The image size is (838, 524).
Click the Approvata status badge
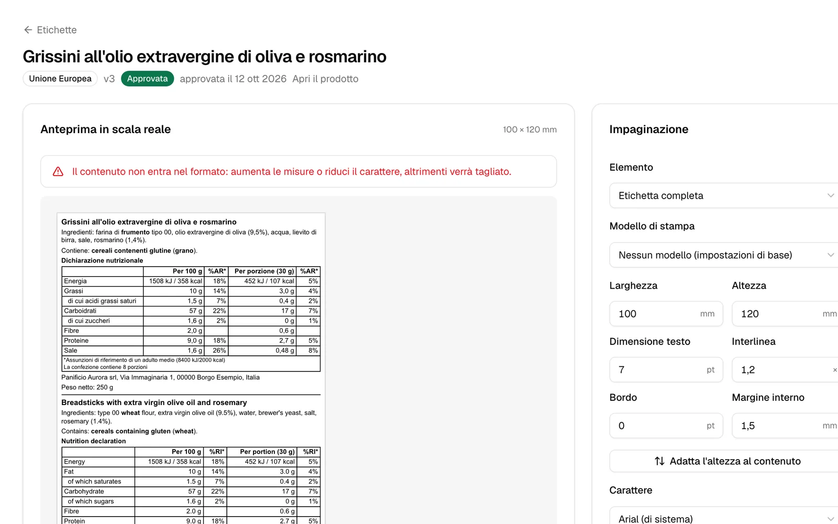pos(147,79)
